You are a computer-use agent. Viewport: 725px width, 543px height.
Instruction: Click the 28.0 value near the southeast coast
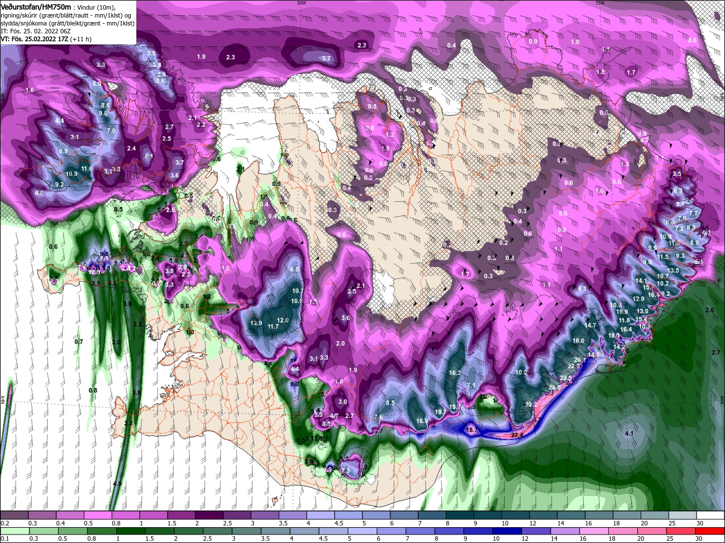(x=555, y=387)
